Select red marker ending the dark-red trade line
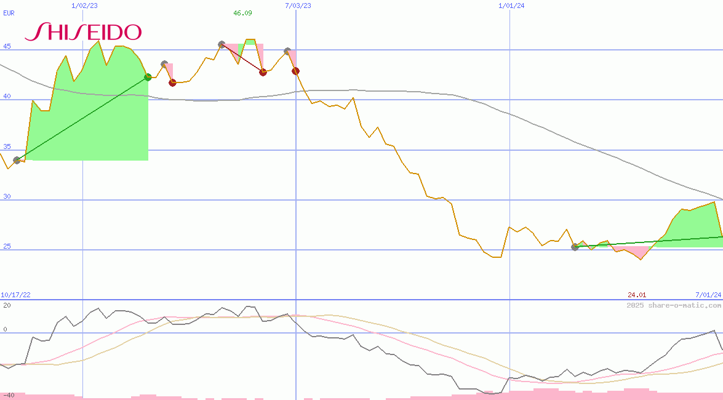The height and width of the screenshot is (400, 723). click(263, 72)
